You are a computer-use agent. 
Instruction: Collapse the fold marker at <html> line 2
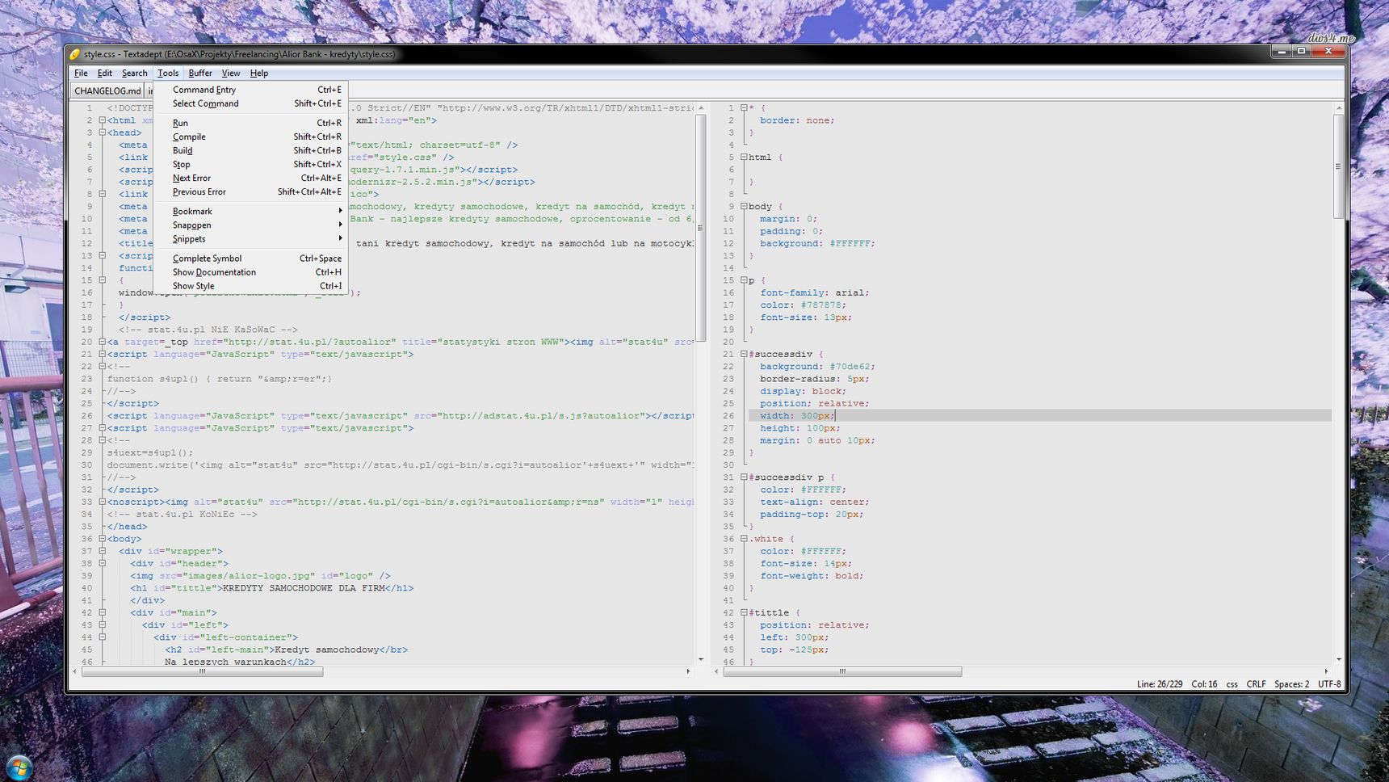[x=103, y=120]
